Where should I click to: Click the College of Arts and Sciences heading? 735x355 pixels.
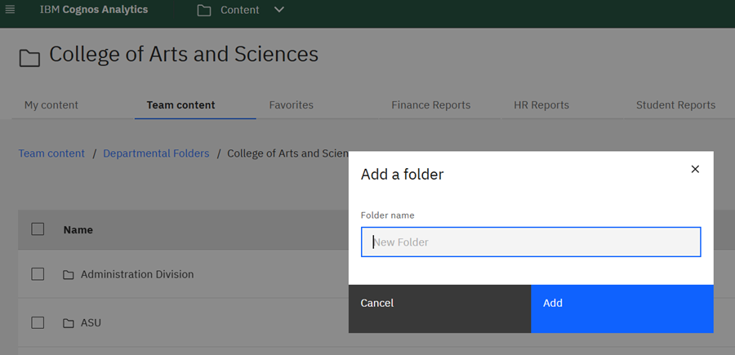click(x=184, y=55)
